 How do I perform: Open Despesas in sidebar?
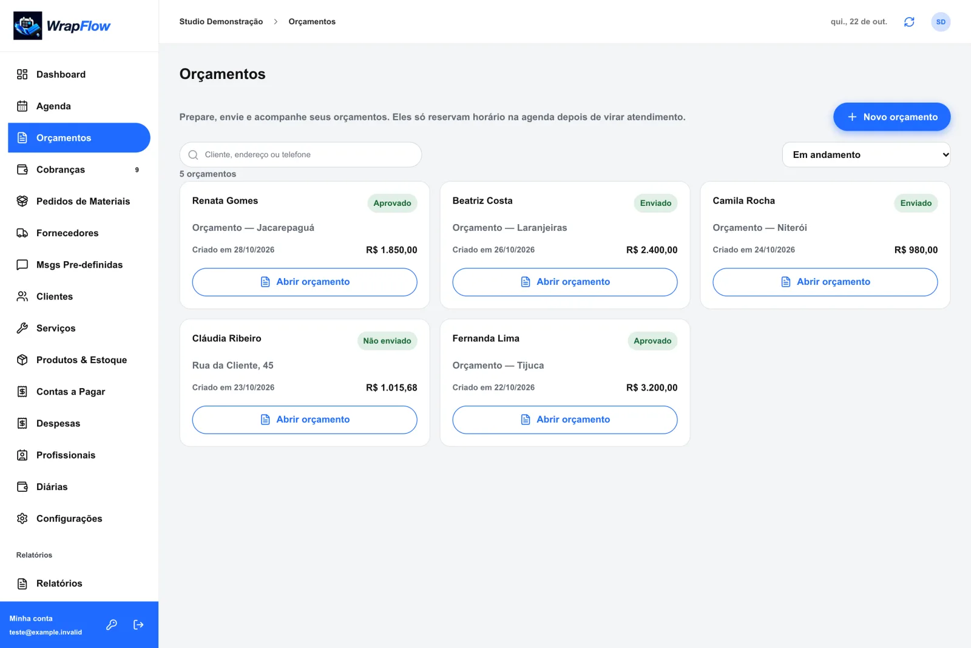[79, 423]
